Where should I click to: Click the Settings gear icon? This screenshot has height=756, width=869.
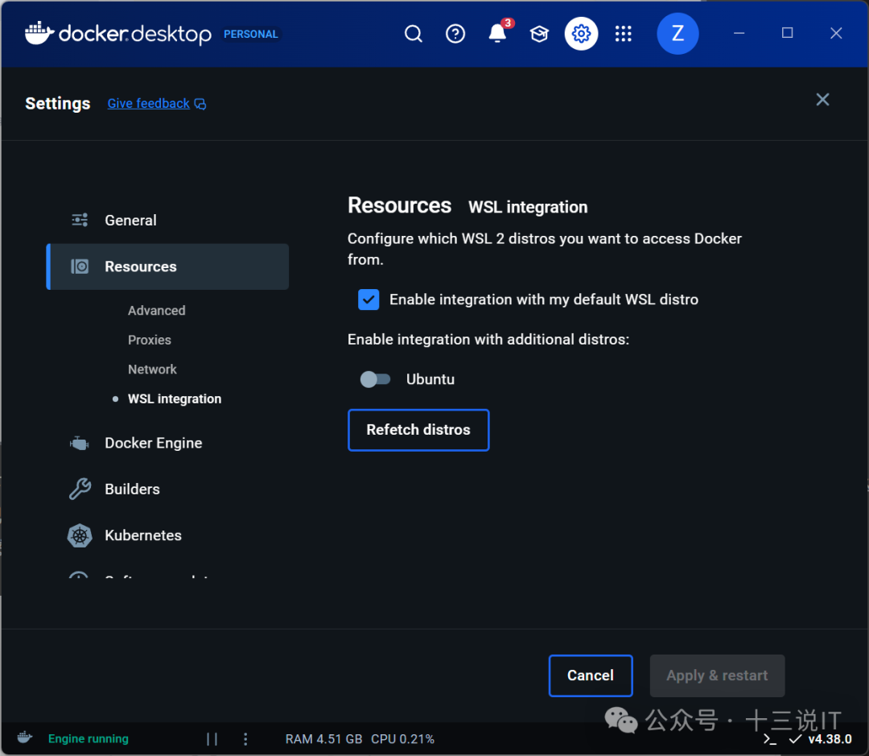click(x=581, y=34)
